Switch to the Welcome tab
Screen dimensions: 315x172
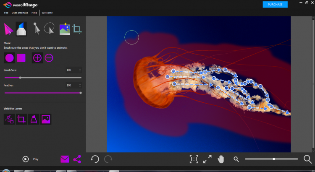coord(47,13)
